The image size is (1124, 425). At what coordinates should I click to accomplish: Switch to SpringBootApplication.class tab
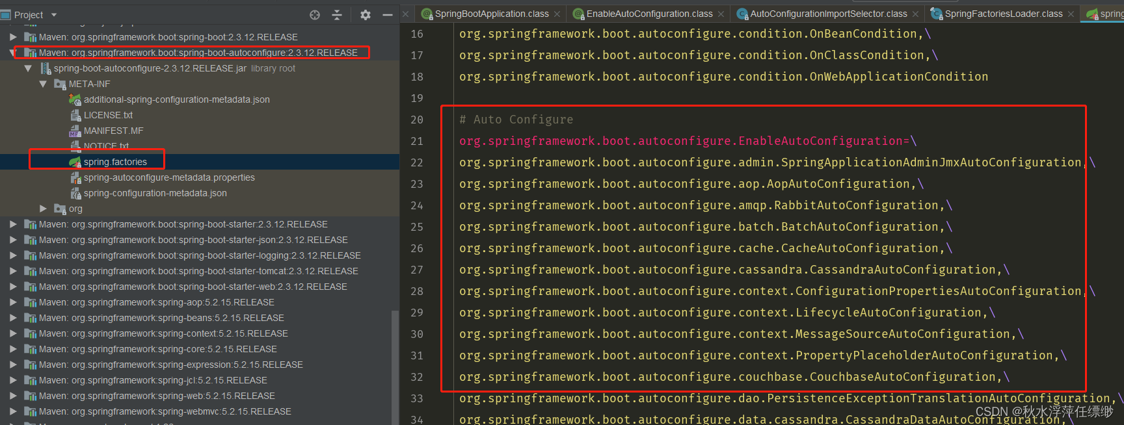[x=491, y=14]
